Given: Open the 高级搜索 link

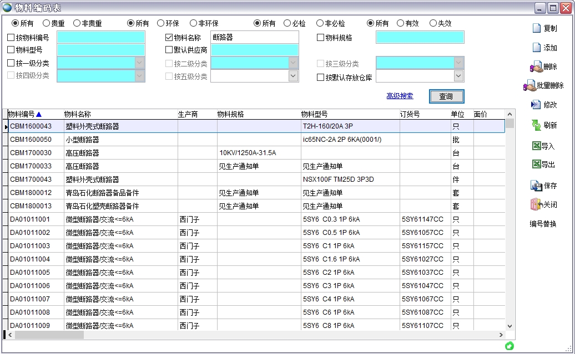Looking at the screenshot, I should 400,96.
